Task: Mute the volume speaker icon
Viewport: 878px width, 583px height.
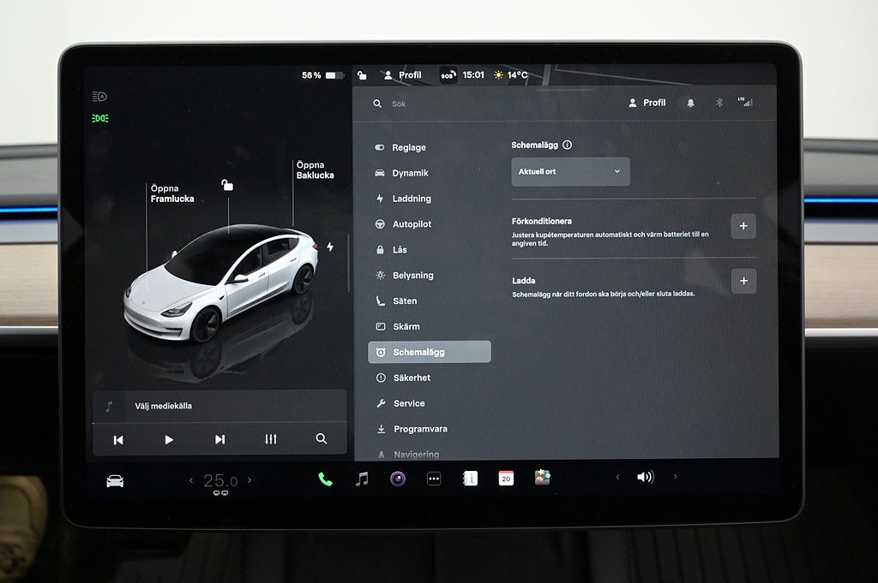Action: click(x=645, y=478)
